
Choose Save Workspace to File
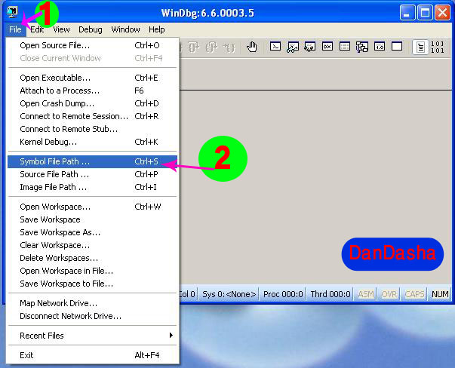[x=92, y=284]
